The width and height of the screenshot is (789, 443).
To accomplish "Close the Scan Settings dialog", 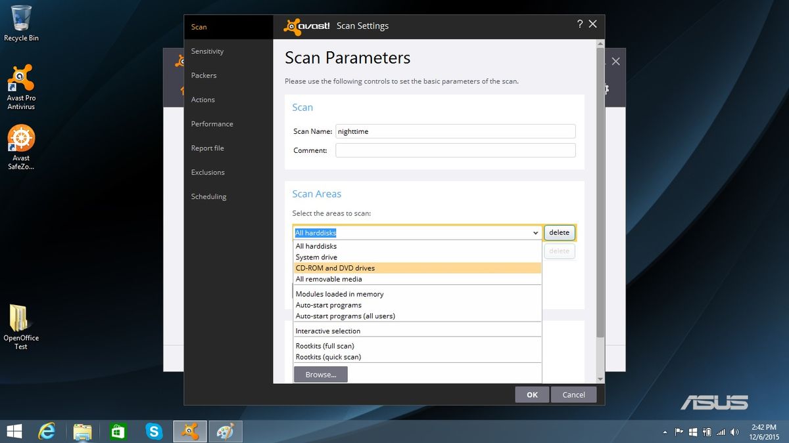I will pyautogui.click(x=592, y=24).
